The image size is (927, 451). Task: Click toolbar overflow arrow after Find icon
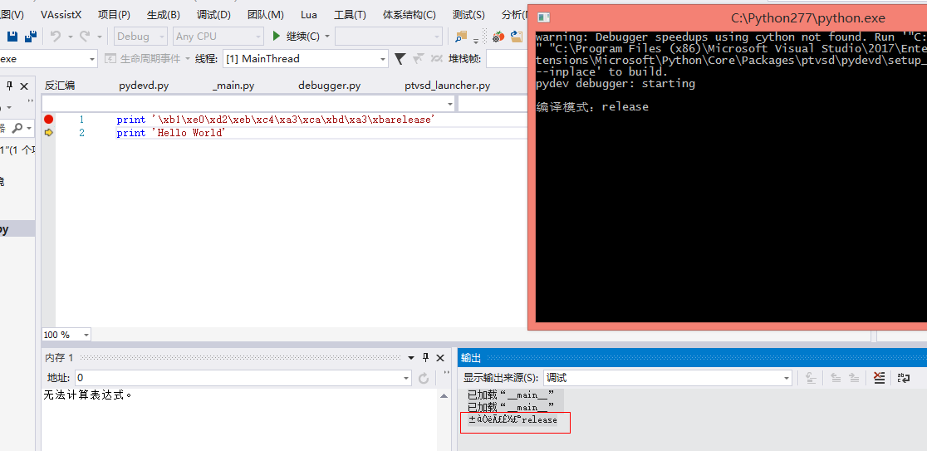(x=476, y=41)
